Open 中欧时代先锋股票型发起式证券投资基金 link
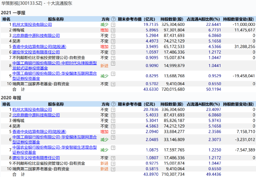The height and width of the screenshot is (177, 256). pos(55,66)
